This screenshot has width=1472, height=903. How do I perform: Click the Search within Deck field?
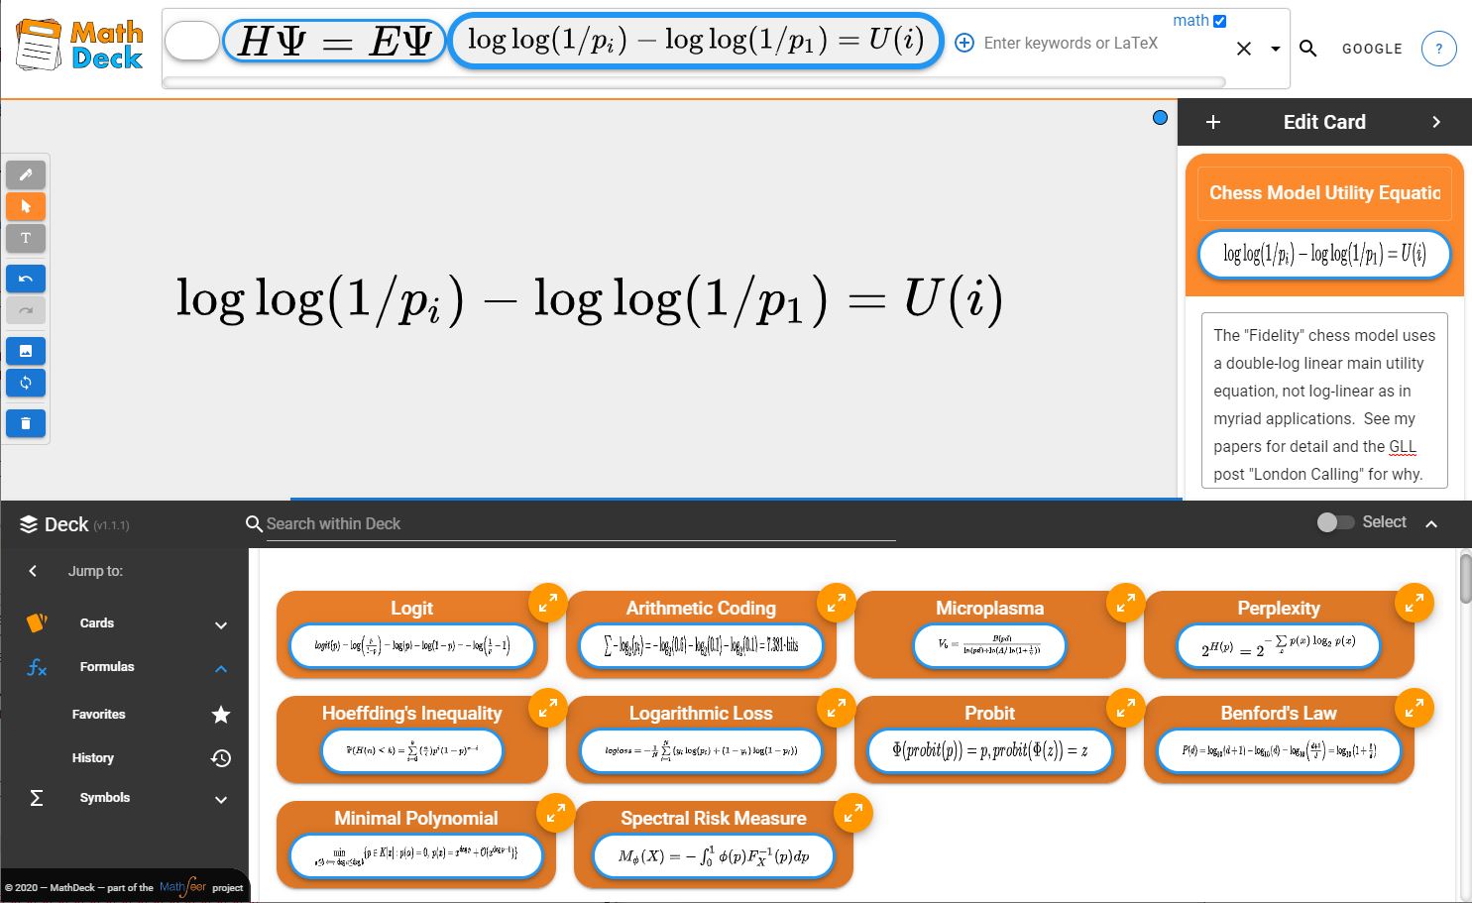coord(580,523)
